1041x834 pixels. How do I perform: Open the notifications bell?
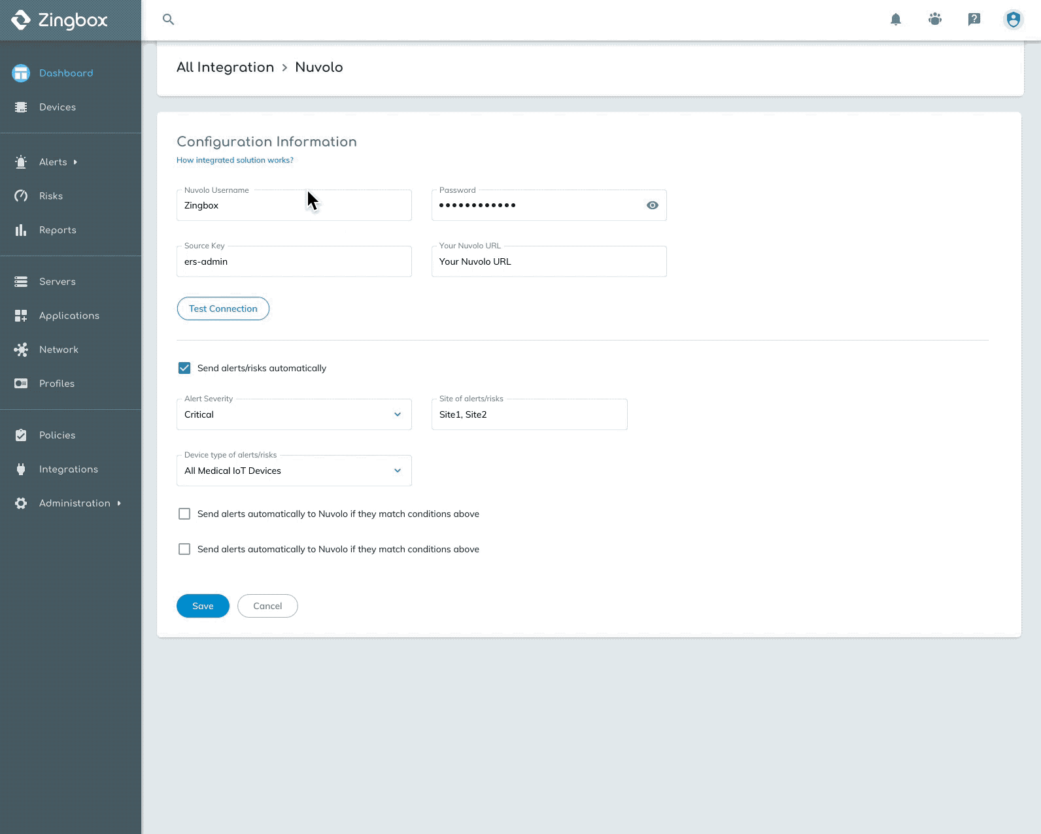(896, 20)
